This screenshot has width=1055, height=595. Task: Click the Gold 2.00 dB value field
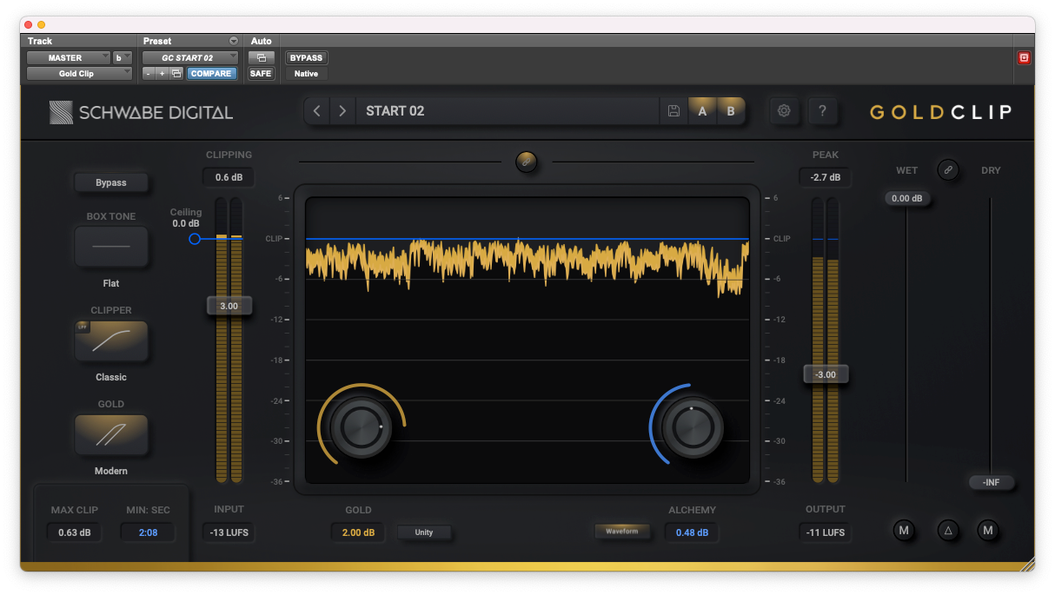(x=358, y=532)
